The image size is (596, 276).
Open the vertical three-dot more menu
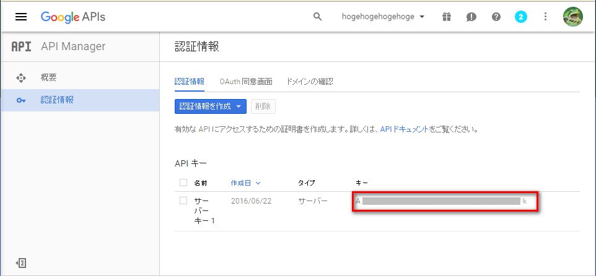[545, 17]
